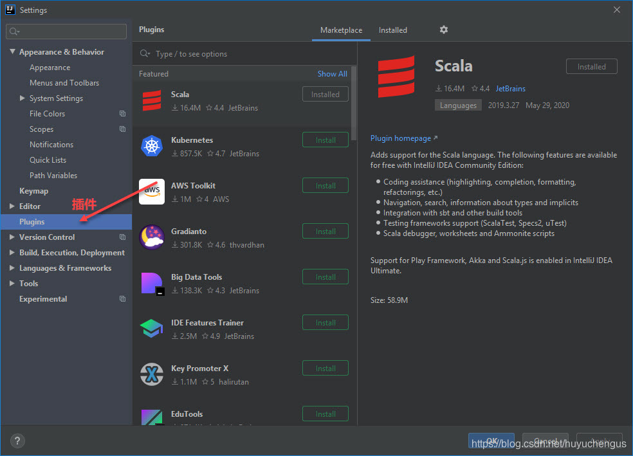The width and height of the screenshot is (633, 456).
Task: Click the large Scala logo in details pane
Action: coord(396,77)
